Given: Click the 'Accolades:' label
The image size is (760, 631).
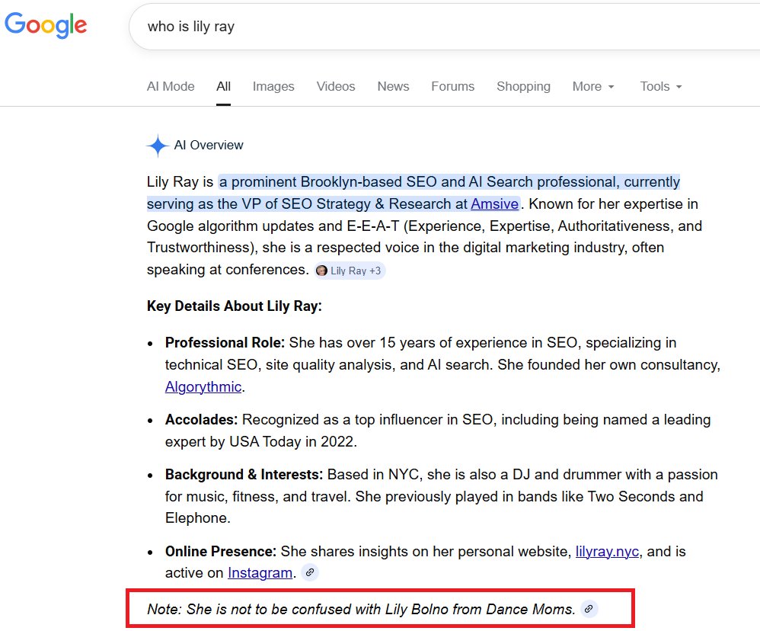Looking at the screenshot, I should coord(201,420).
